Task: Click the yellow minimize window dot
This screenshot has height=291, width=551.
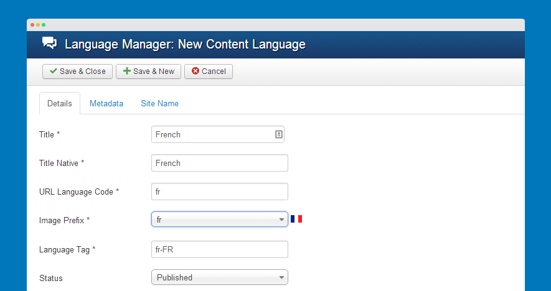Action: (37, 25)
